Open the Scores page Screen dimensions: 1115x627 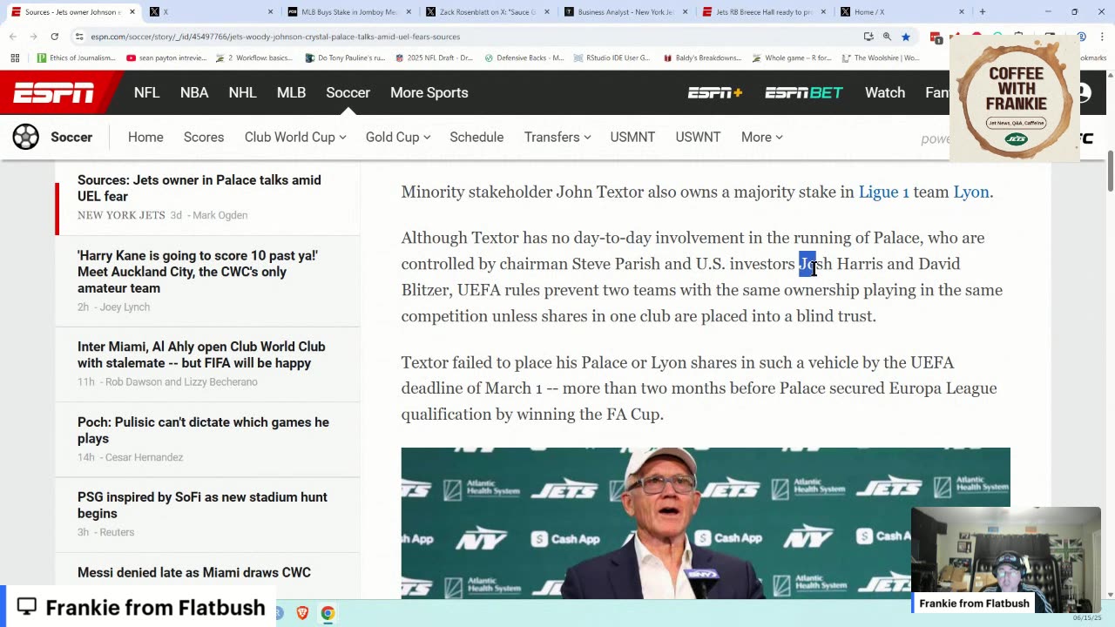(x=204, y=137)
